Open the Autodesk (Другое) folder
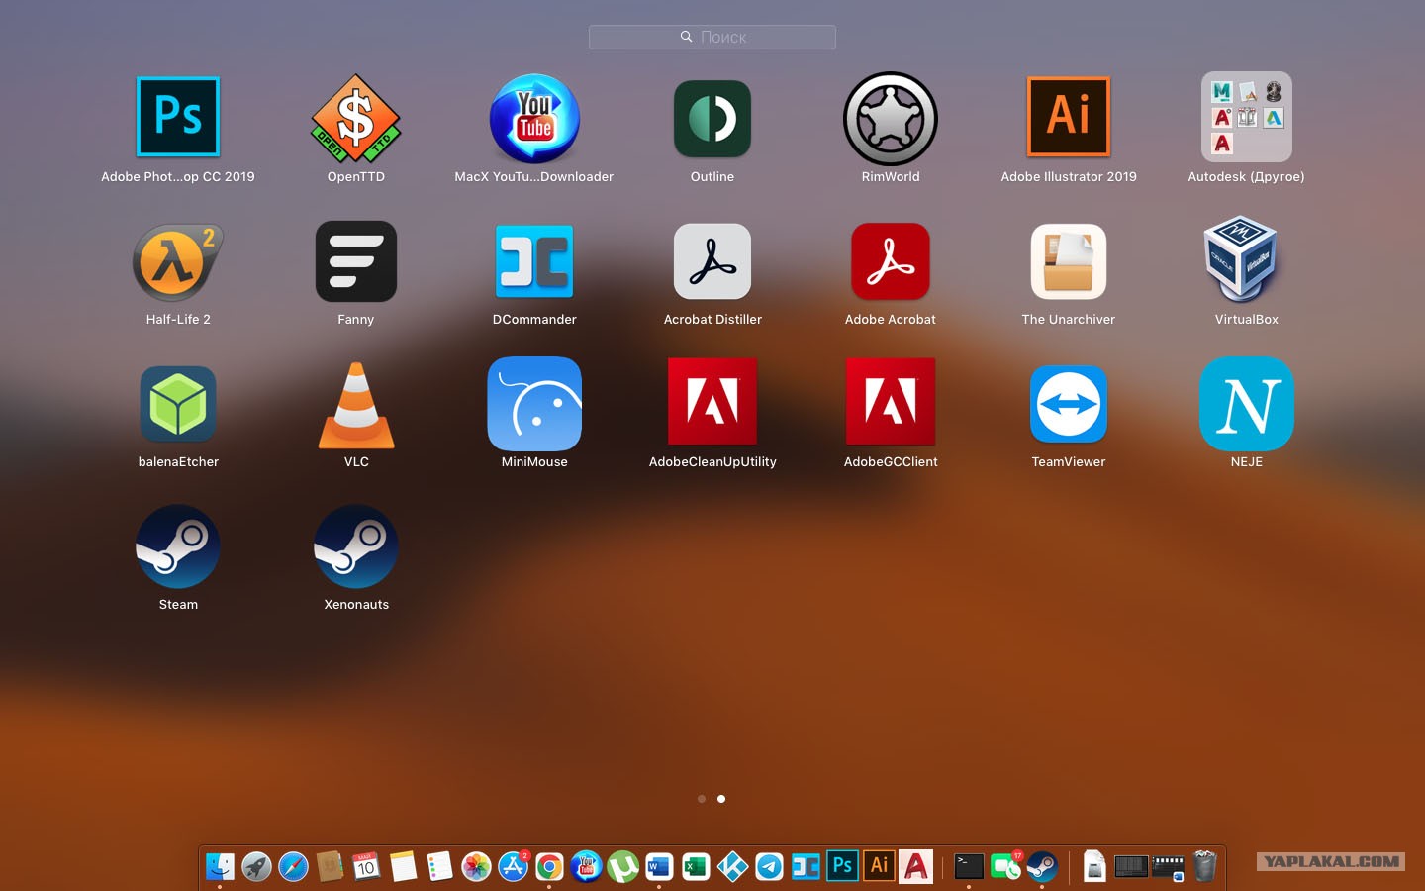 1247,117
